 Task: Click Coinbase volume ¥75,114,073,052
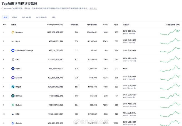pos(56,51)
